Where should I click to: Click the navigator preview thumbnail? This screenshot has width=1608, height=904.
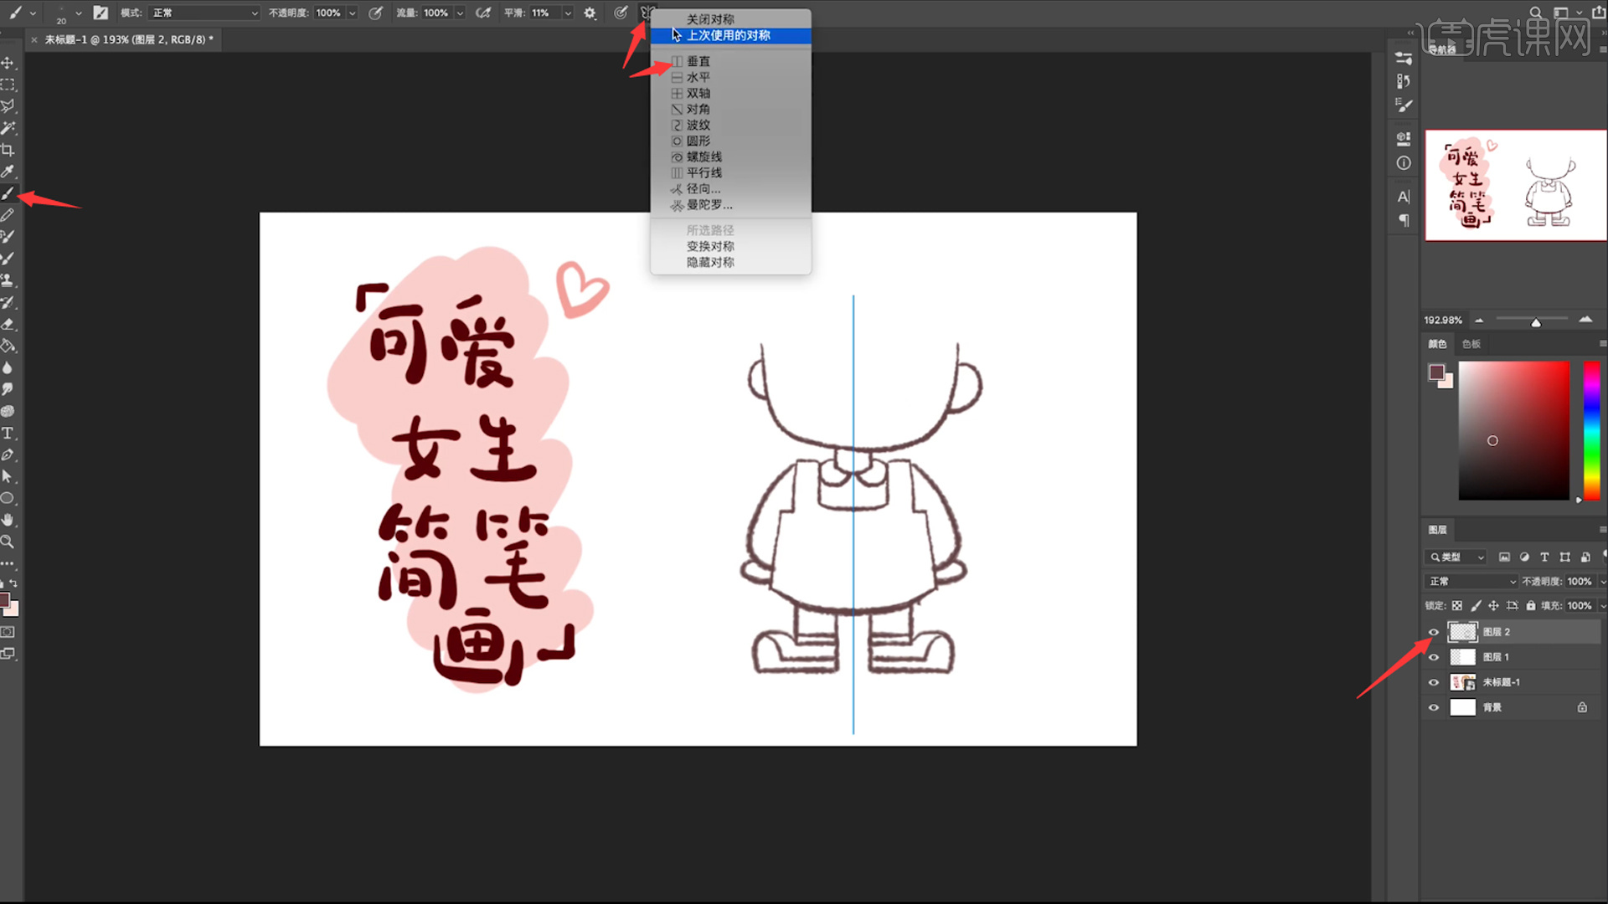tap(1516, 185)
